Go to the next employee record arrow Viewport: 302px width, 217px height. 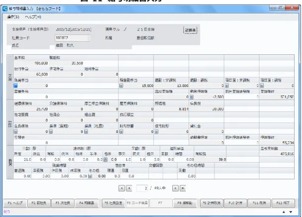point(175,188)
